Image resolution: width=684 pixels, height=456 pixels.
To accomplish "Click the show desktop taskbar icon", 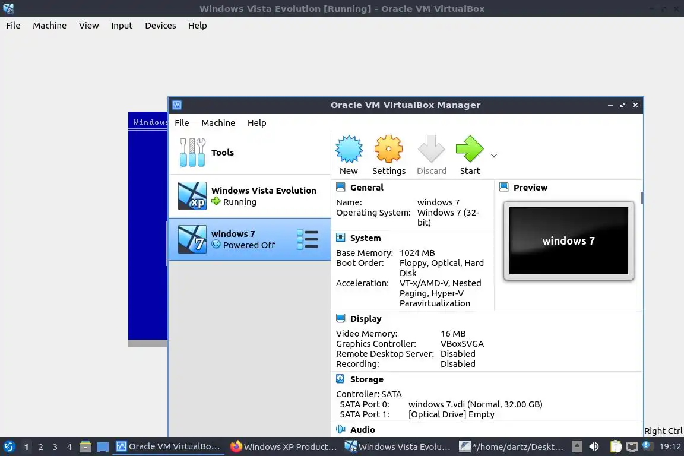I will point(103,447).
